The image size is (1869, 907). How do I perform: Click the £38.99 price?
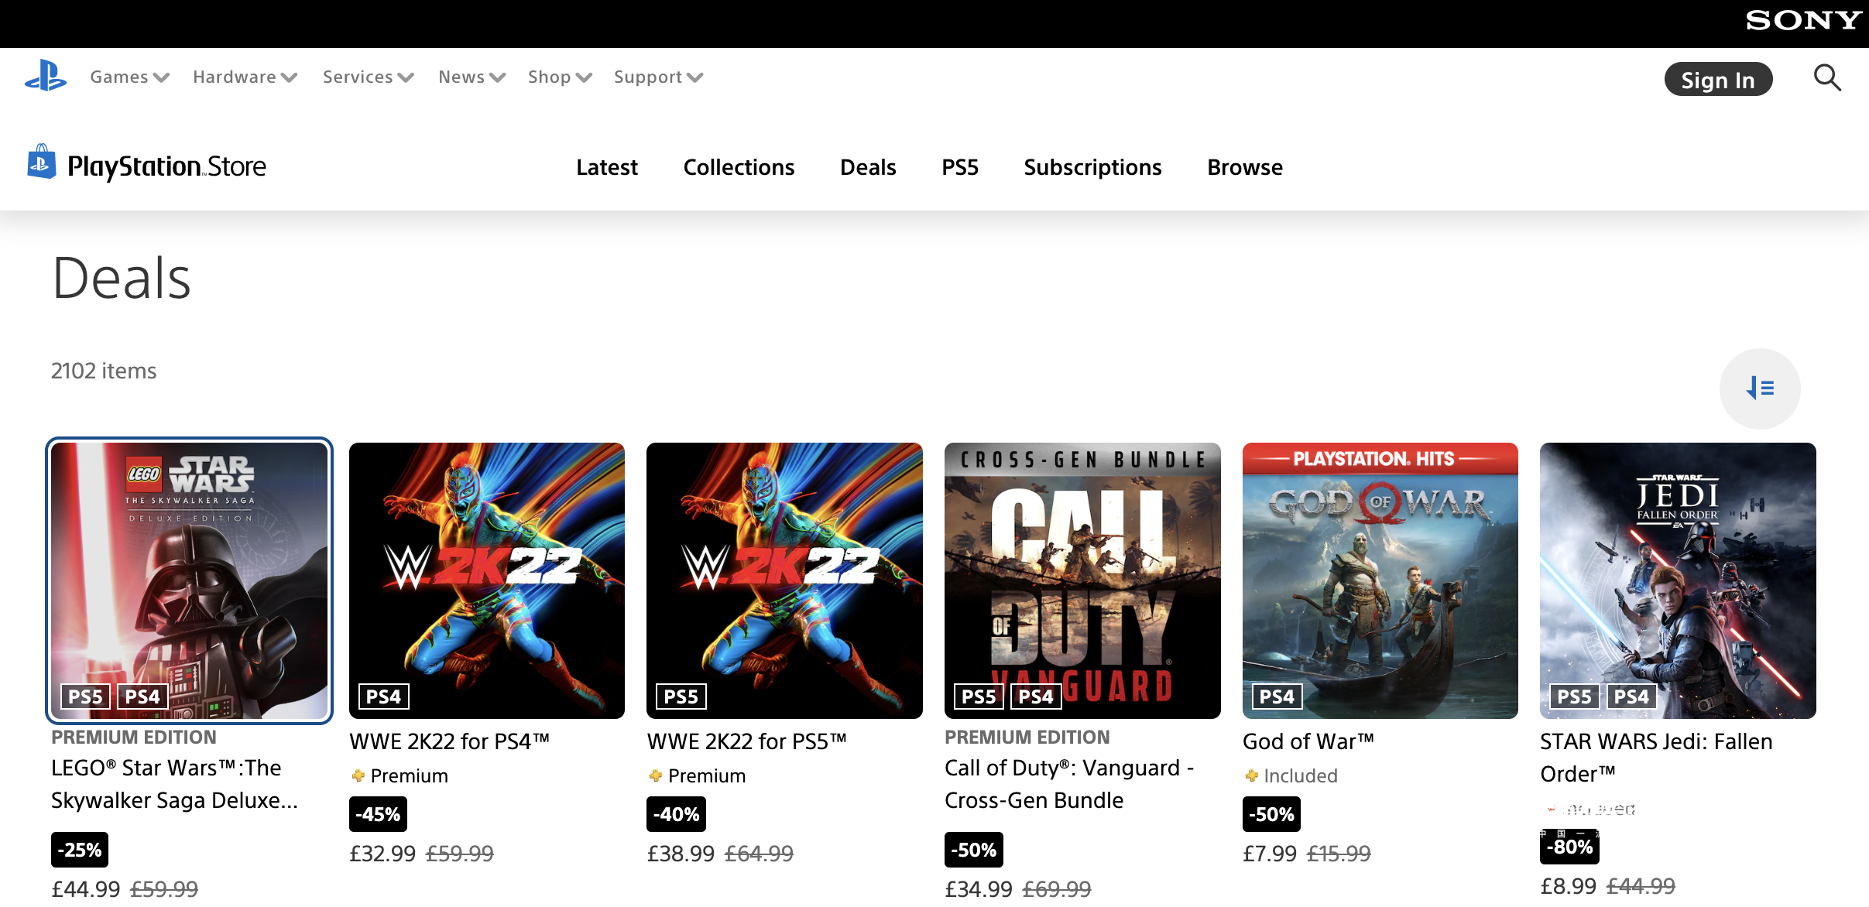tap(681, 854)
